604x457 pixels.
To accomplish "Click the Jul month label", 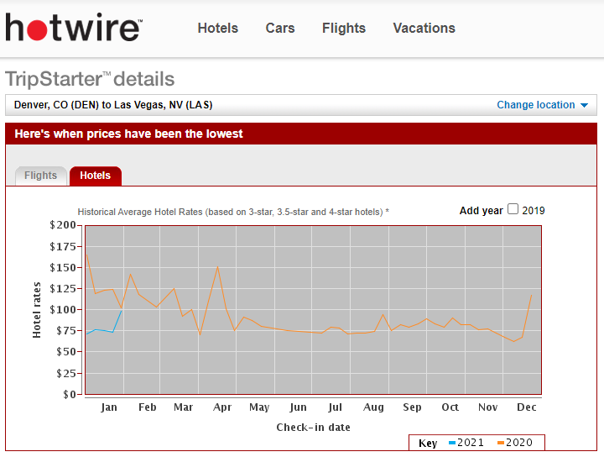I will pyautogui.click(x=335, y=407).
